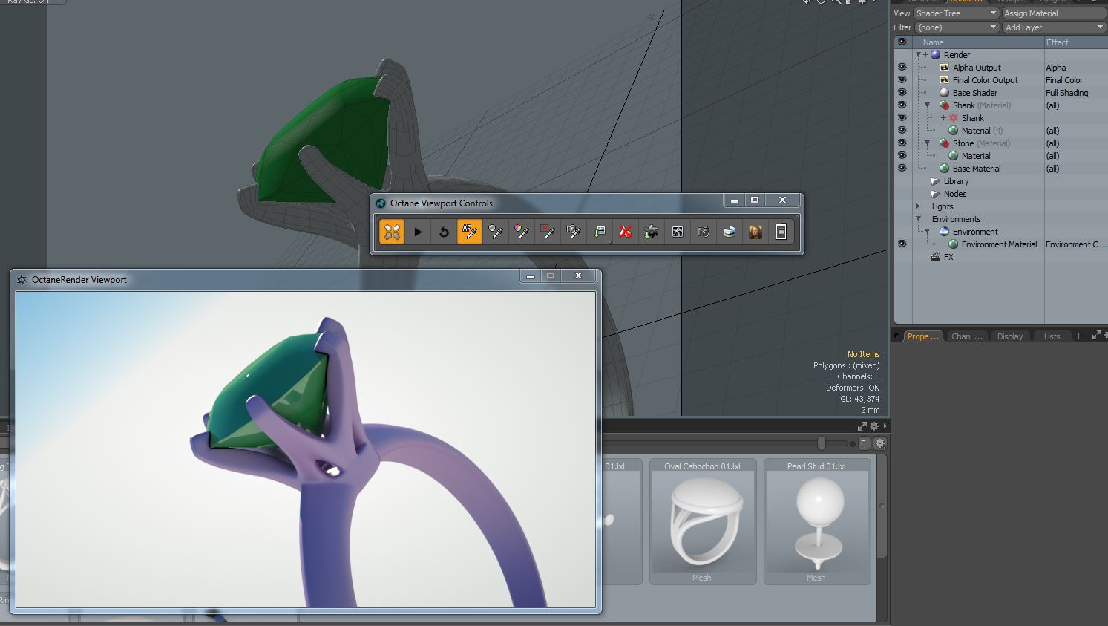Restart the render with the circular arrow icon
Screen dimensions: 1108x626
coord(444,232)
